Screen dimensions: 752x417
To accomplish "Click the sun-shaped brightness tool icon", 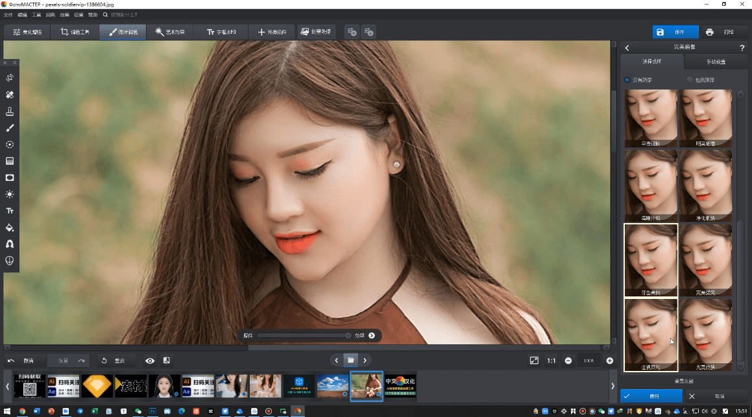I will [x=10, y=194].
